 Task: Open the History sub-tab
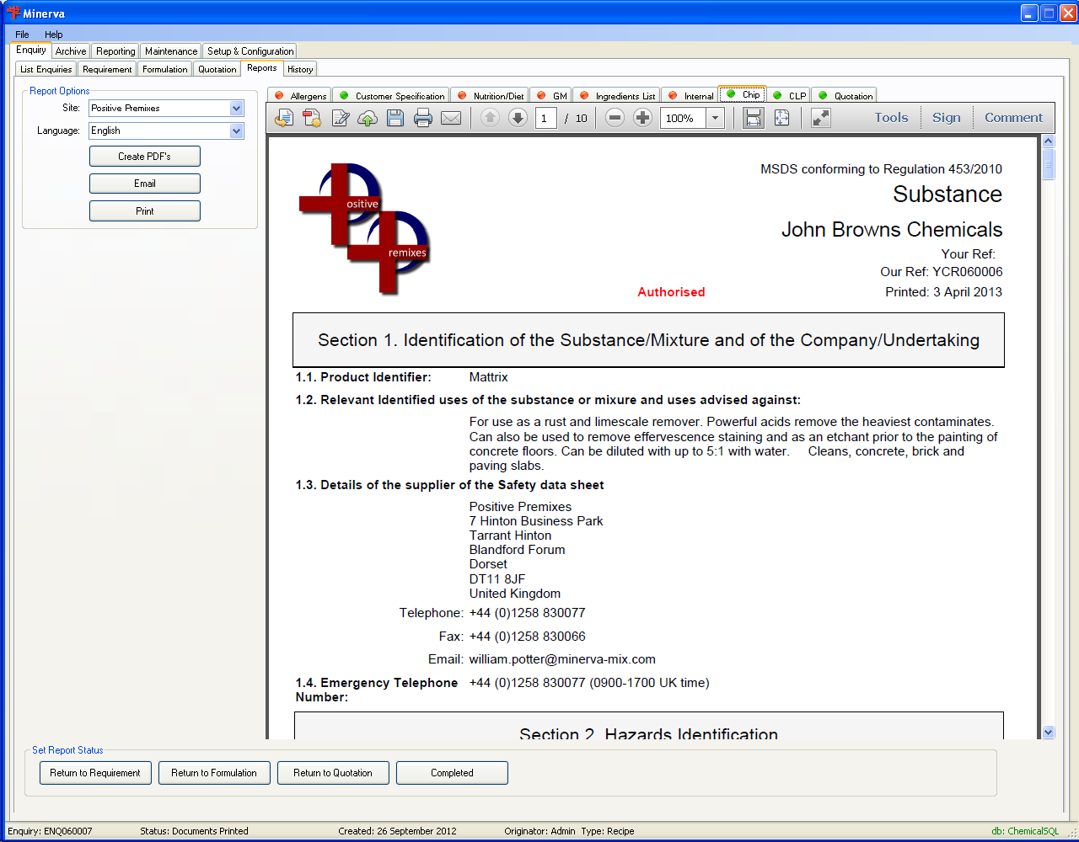coord(300,69)
